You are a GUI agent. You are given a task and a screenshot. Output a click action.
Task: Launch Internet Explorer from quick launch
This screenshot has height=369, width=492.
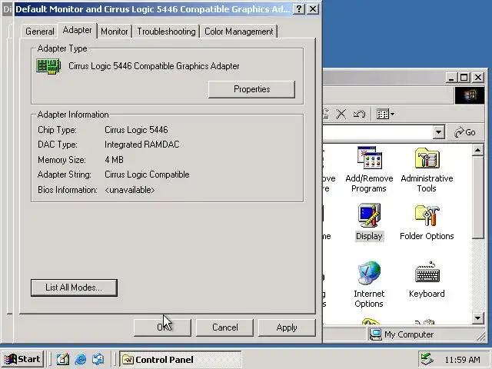click(81, 359)
